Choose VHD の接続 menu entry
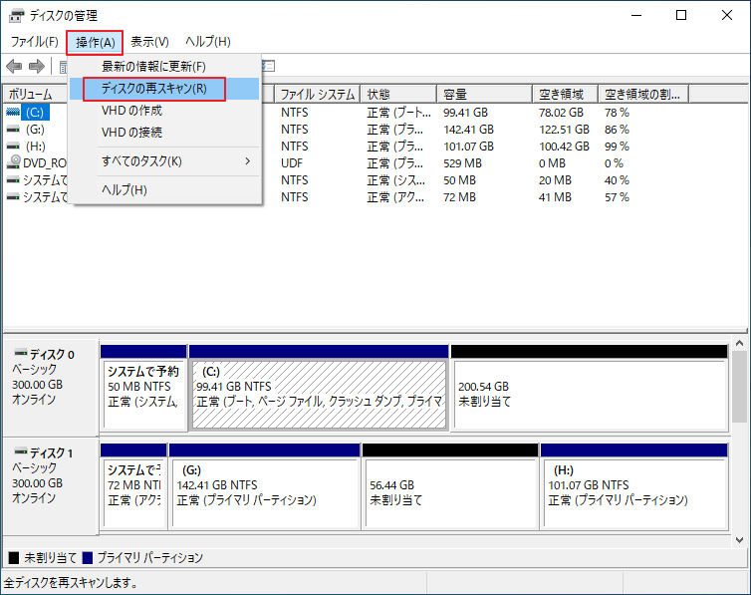The image size is (751, 595). (x=164, y=133)
